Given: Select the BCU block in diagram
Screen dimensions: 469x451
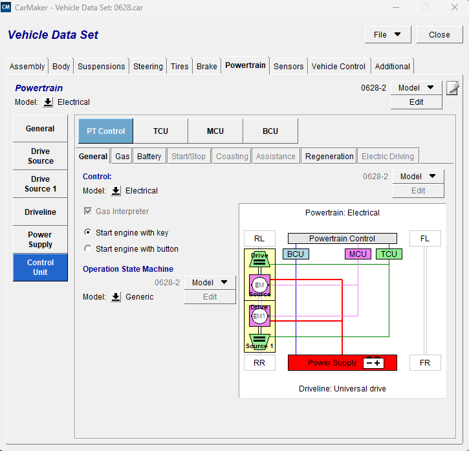Looking at the screenshot, I should click(x=296, y=254).
